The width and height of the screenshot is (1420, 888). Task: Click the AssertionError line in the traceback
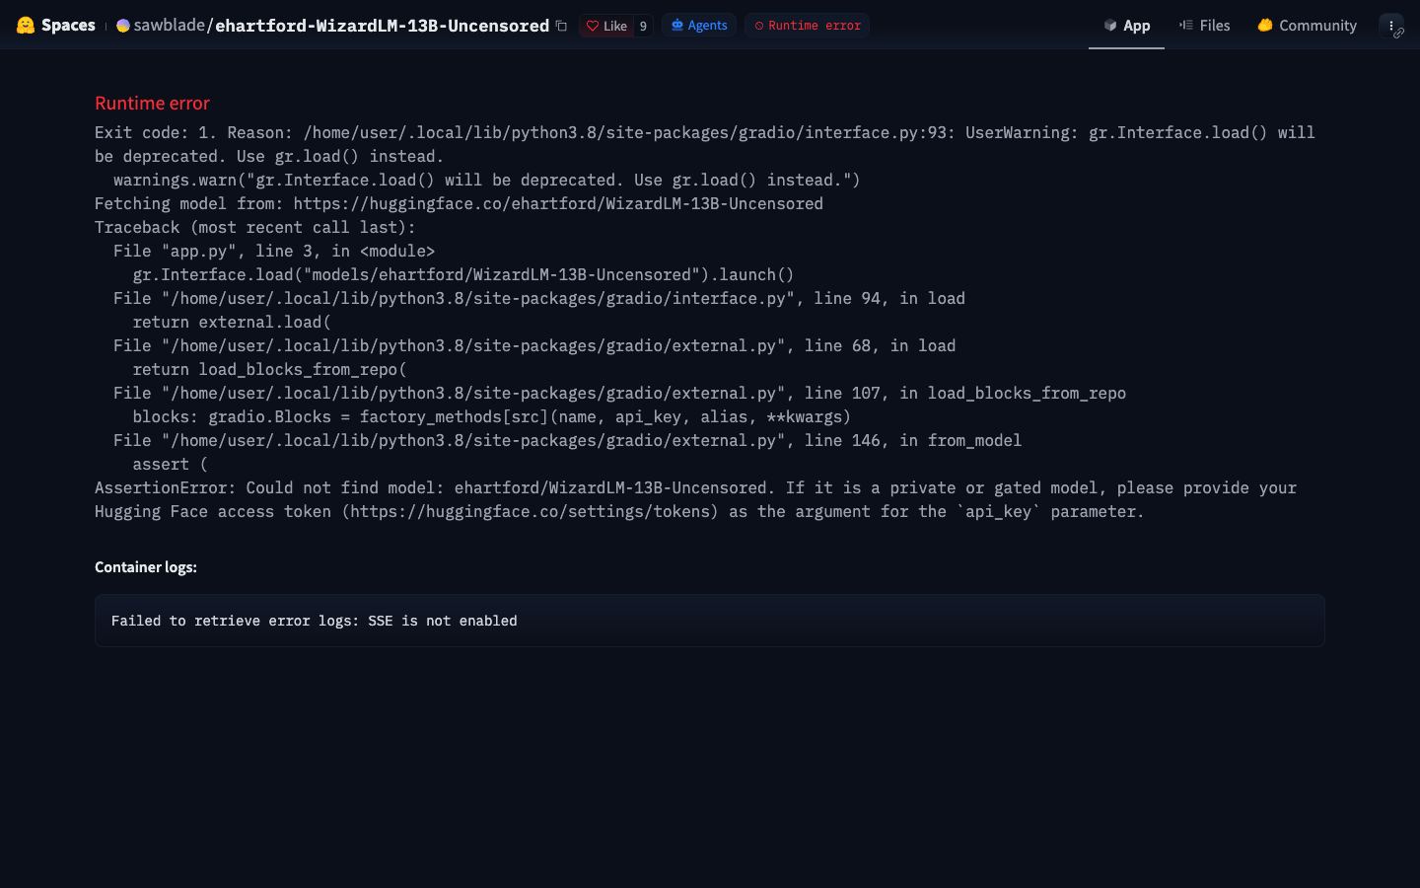pos(695,488)
